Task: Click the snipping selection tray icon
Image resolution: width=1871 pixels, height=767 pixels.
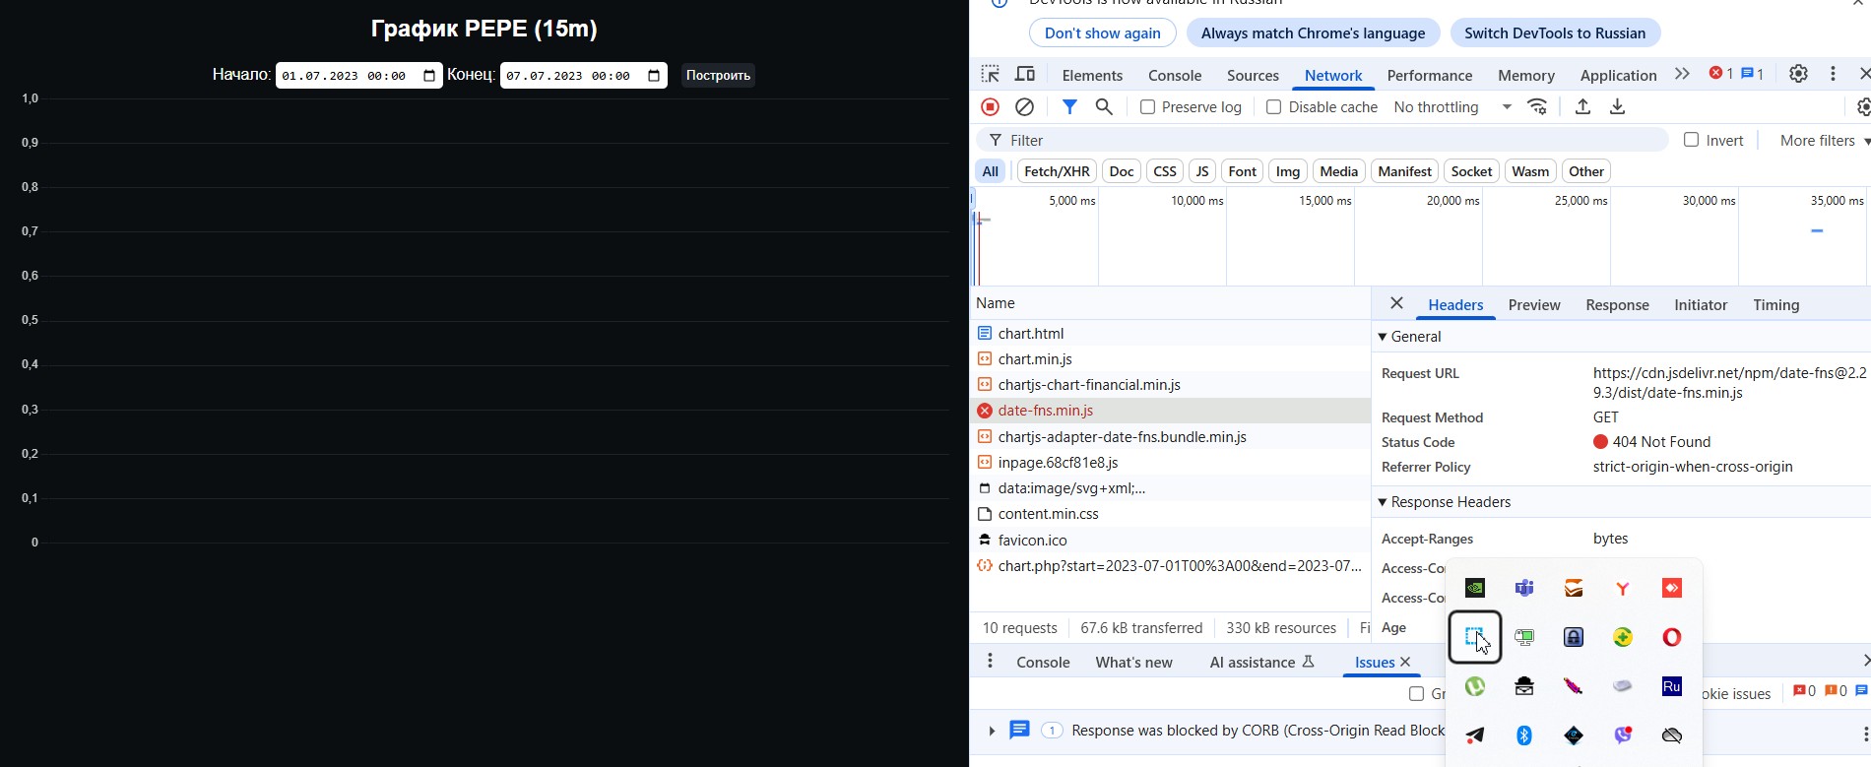Action: 1475,637
